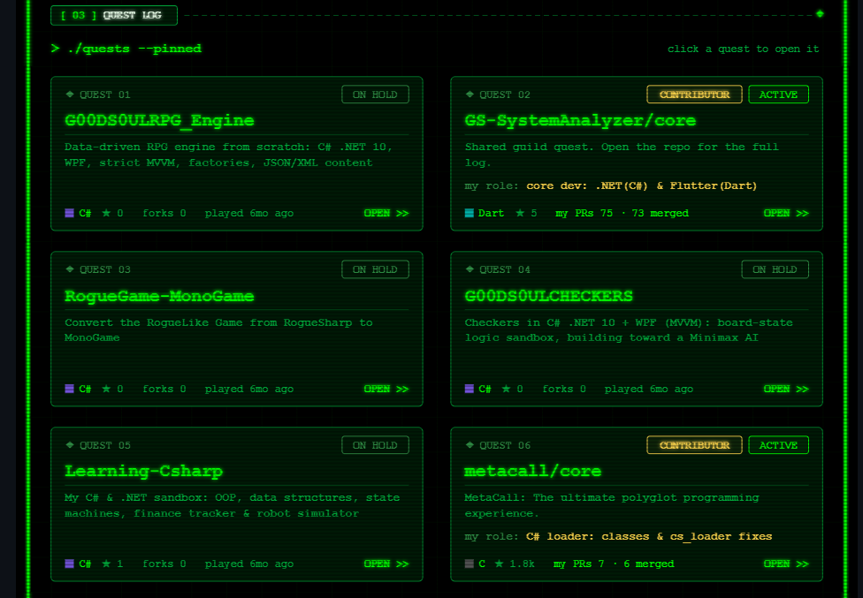Click OPEN >> on the QUEST 02 card
This screenshot has height=598, width=863.
[x=786, y=213]
